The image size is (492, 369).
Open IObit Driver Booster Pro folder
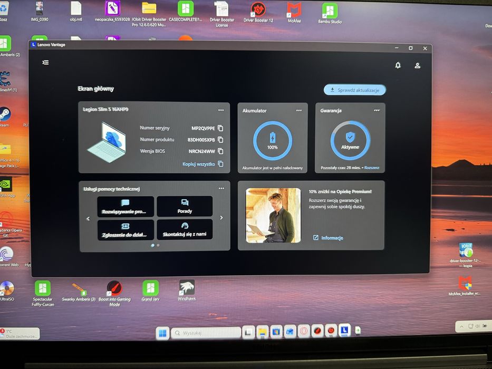tap(149, 14)
